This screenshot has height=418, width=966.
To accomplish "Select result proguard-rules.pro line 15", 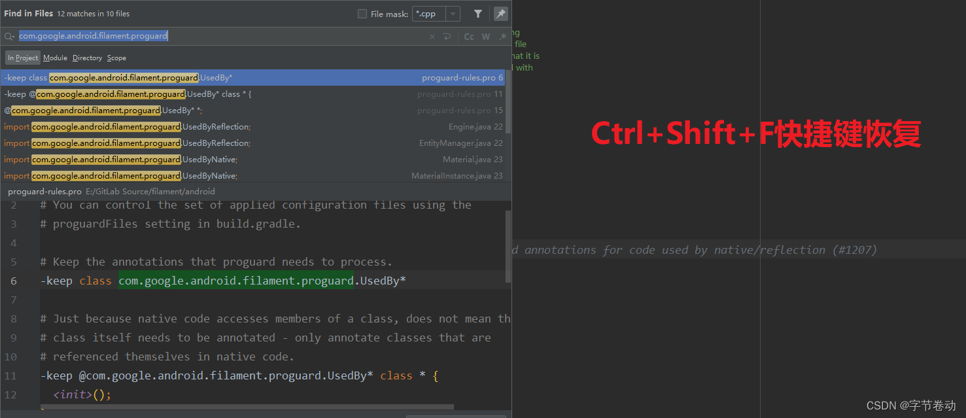I will coord(252,111).
